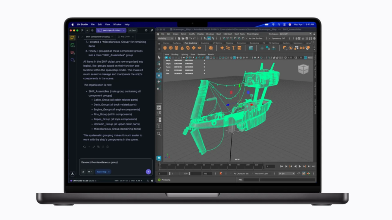
Task: Delete the assistant message with trash icon
Action: [108, 147]
